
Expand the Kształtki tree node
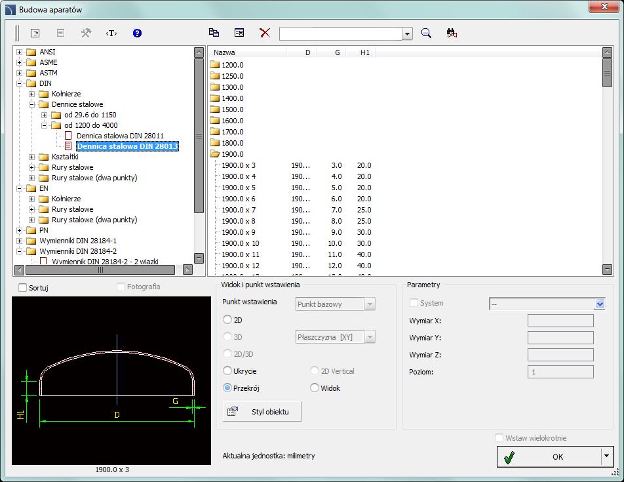32,157
